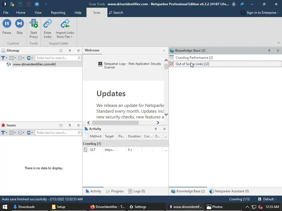
Task: Click the Sitemap filter funnel icon
Action: click(x=3, y=58)
